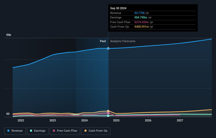The width and height of the screenshot is (216, 138).
Task: Click the €408.091m cash from op value
Action: [142, 27]
